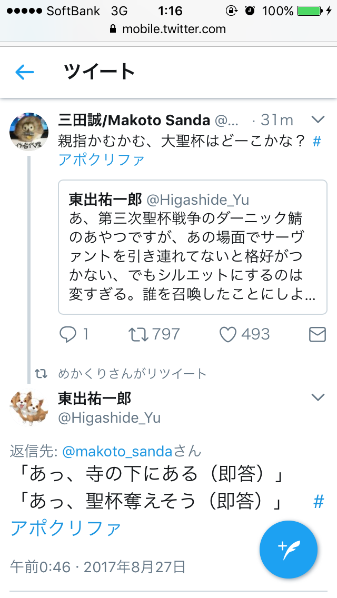337x598 pixels.
Task: Tap the @Higashide_Yu handle under 東出祐一郎
Action: click(109, 418)
